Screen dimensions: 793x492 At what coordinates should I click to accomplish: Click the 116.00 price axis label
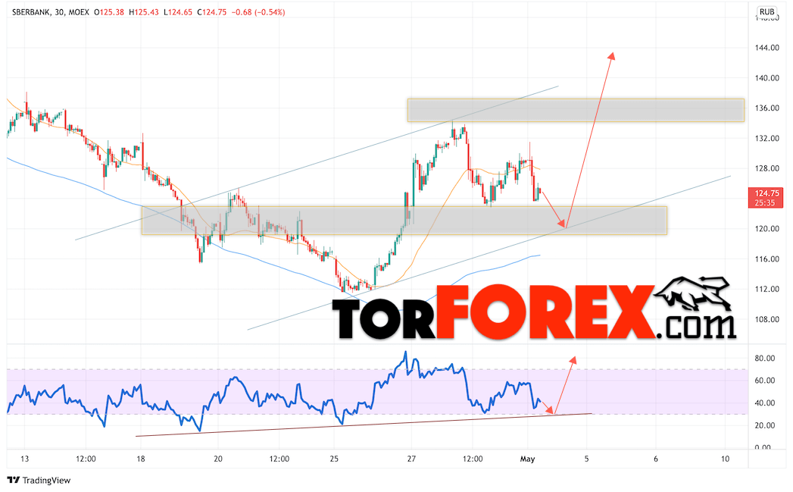766,259
